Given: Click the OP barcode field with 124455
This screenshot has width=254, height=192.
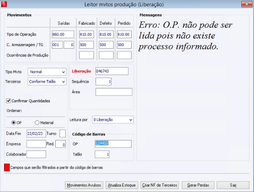Looking at the screenshot, I should coord(113,144).
